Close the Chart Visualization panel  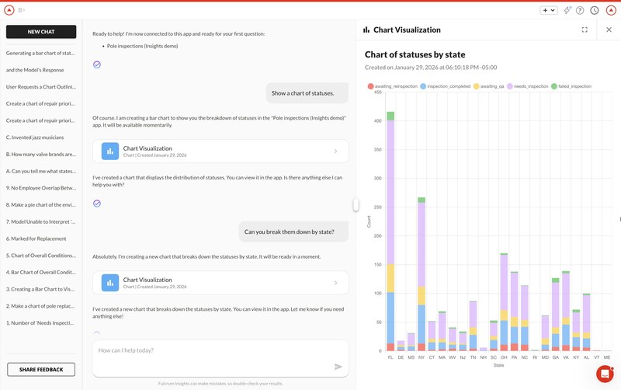(609, 30)
